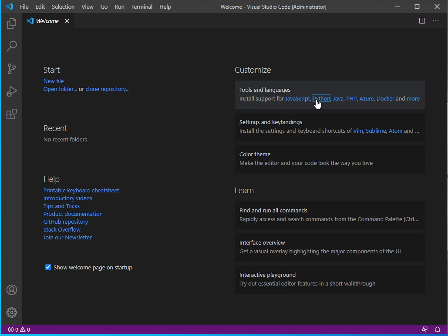Viewport: 448px width, 336px height.
Task: Open the Accounts menu icon
Action: (x=12, y=290)
